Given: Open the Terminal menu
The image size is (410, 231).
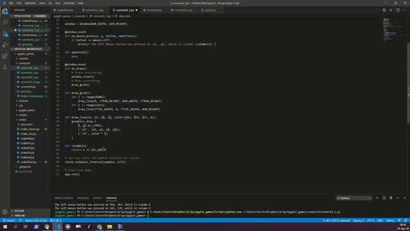Looking at the screenshot, I should (69, 3).
